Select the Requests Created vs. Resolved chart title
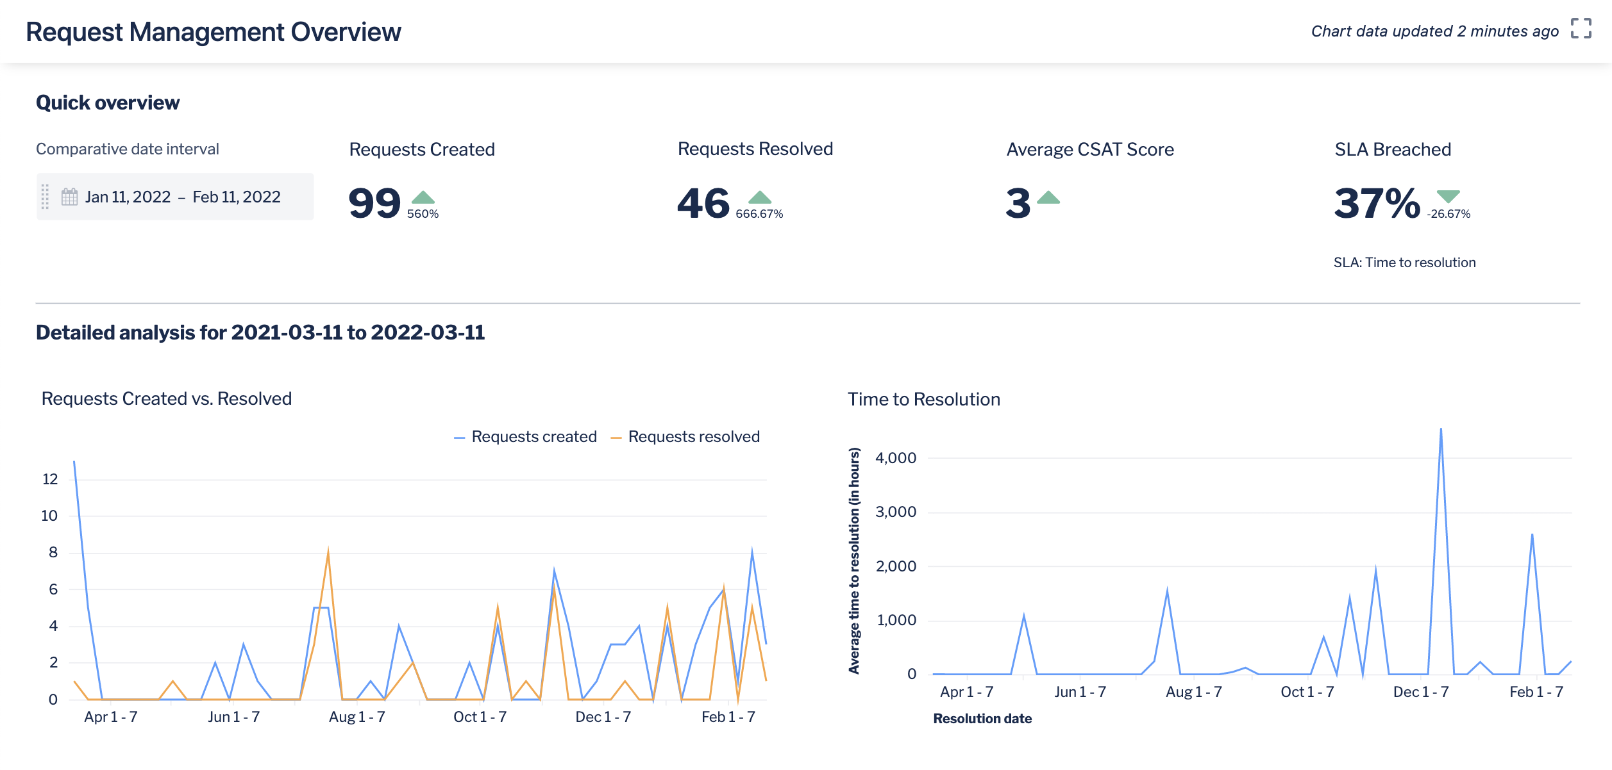Image resolution: width=1612 pixels, height=770 pixels. click(x=166, y=398)
